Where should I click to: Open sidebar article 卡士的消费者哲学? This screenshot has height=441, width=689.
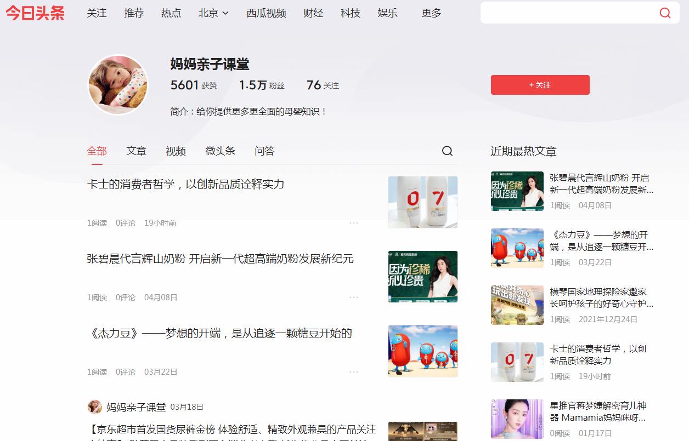click(x=598, y=355)
